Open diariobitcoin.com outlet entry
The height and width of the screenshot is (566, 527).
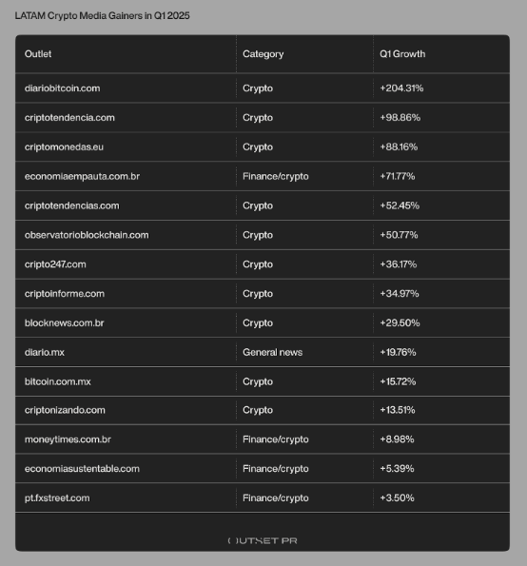point(62,88)
